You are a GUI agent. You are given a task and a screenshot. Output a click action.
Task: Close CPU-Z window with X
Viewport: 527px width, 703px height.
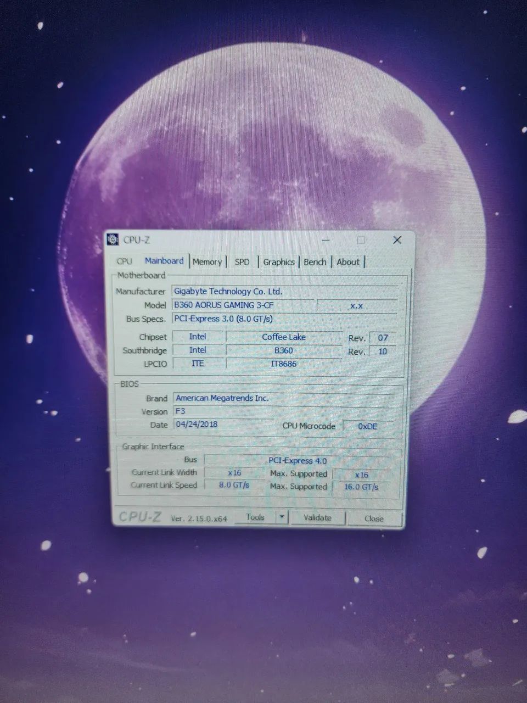[x=397, y=240]
